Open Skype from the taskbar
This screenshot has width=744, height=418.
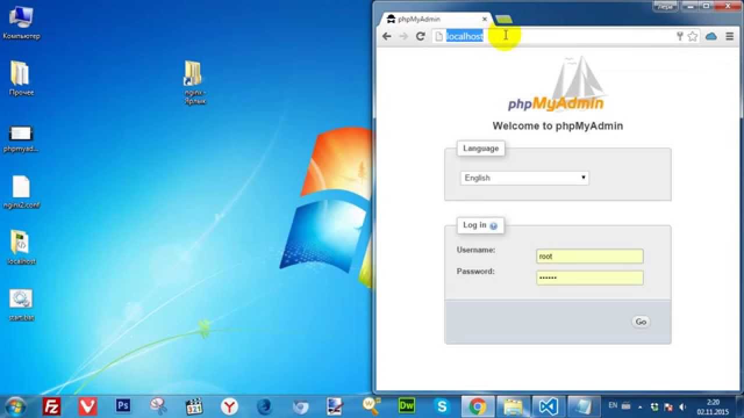(x=442, y=406)
